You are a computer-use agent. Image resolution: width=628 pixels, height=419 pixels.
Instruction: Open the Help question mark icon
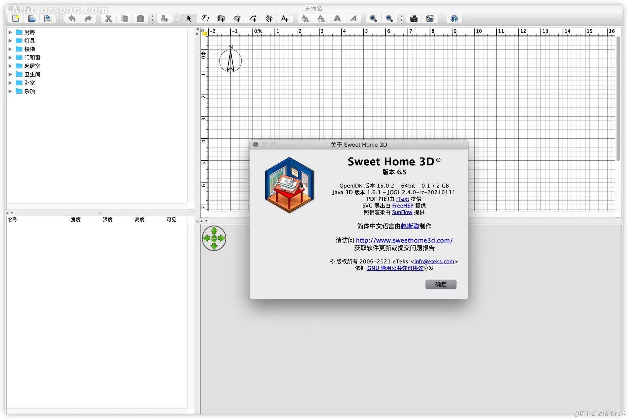click(x=454, y=19)
